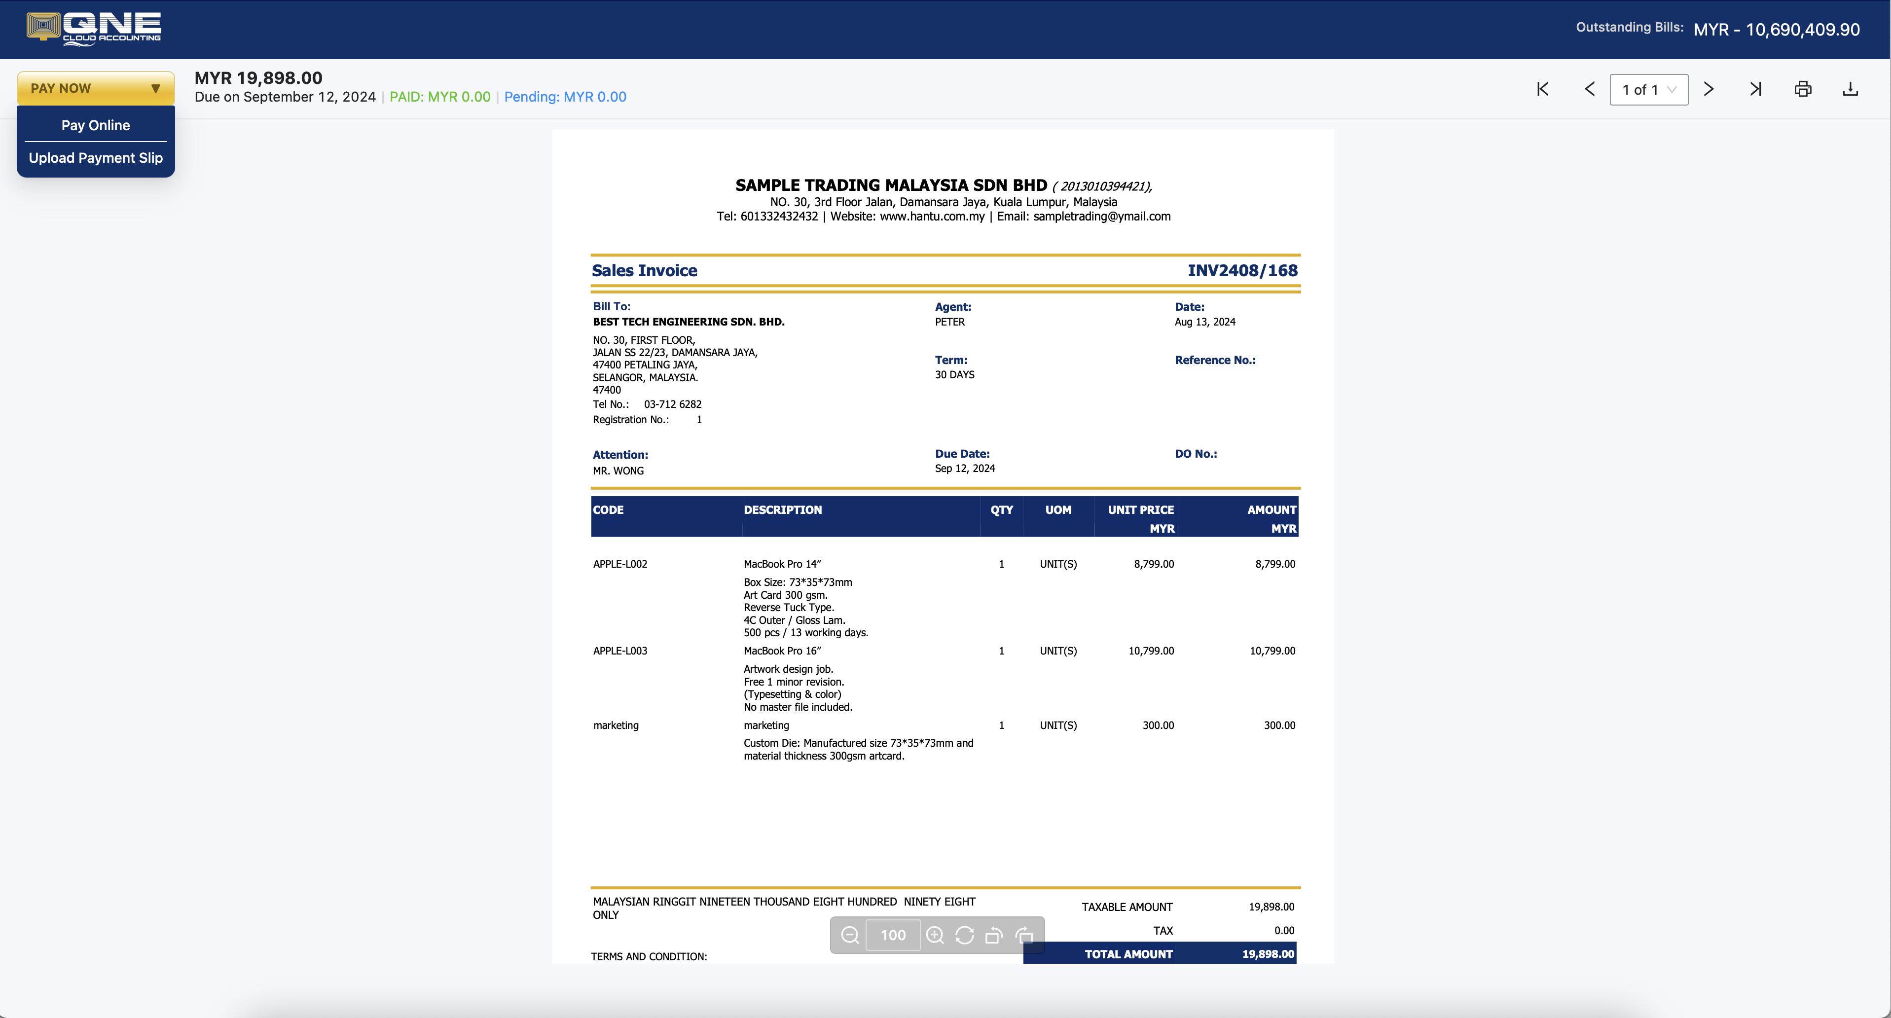Go to the first page
Image resolution: width=1891 pixels, height=1018 pixels.
[x=1542, y=90]
